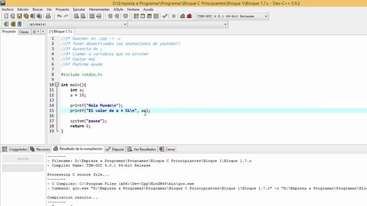
Task: Open the Proyecto menu
Action: (62, 9)
